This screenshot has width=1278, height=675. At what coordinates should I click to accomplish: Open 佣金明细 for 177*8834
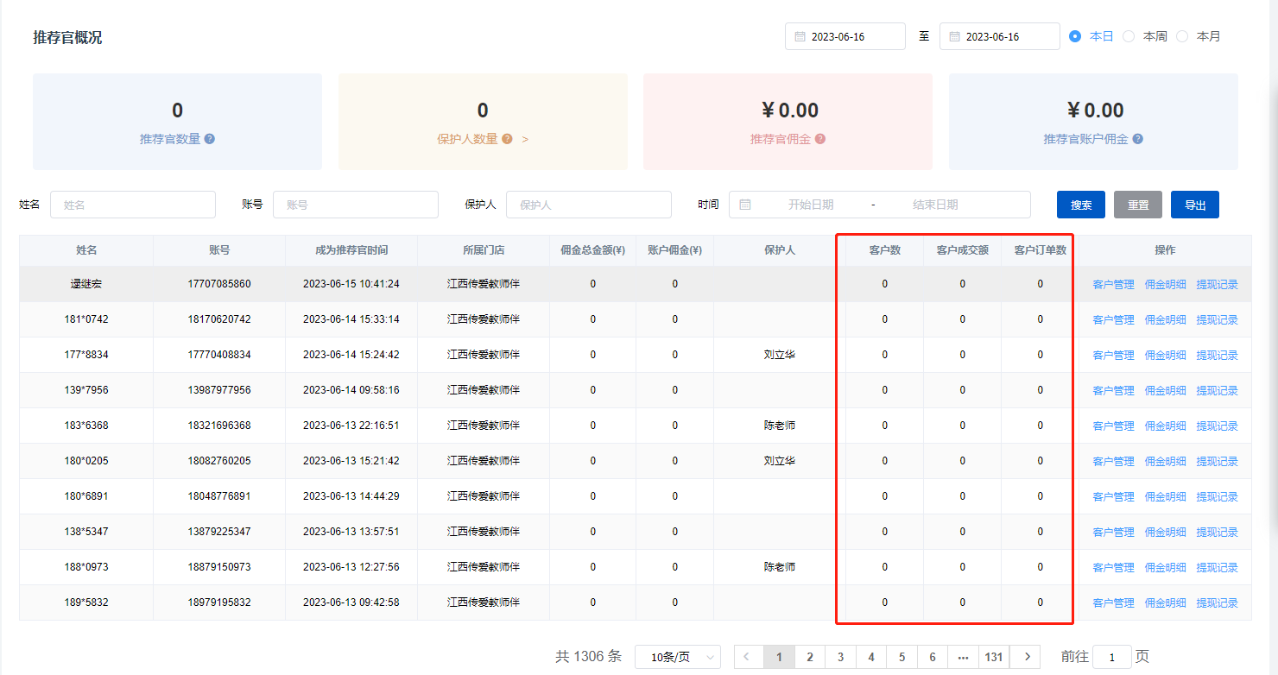click(1165, 355)
